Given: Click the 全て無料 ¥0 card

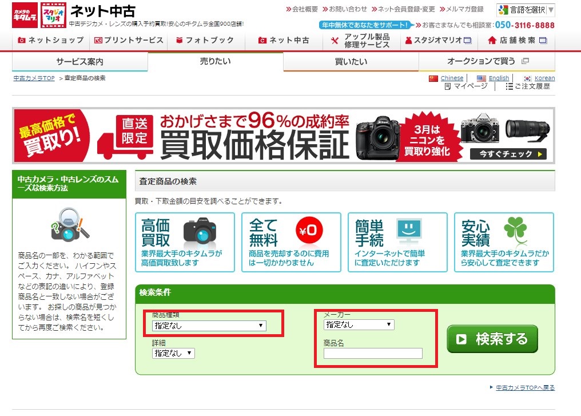Looking at the screenshot, I should [x=291, y=242].
